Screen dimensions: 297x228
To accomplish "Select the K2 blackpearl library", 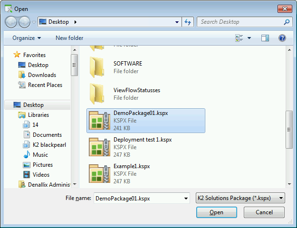I will click(49, 145).
